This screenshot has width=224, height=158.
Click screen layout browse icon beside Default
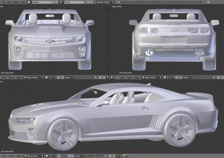click(29, 2)
